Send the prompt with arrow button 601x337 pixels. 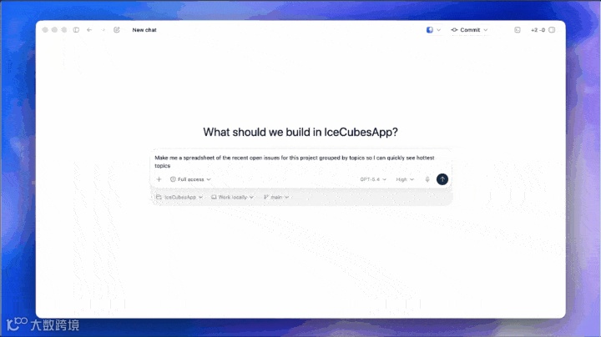[442, 179]
